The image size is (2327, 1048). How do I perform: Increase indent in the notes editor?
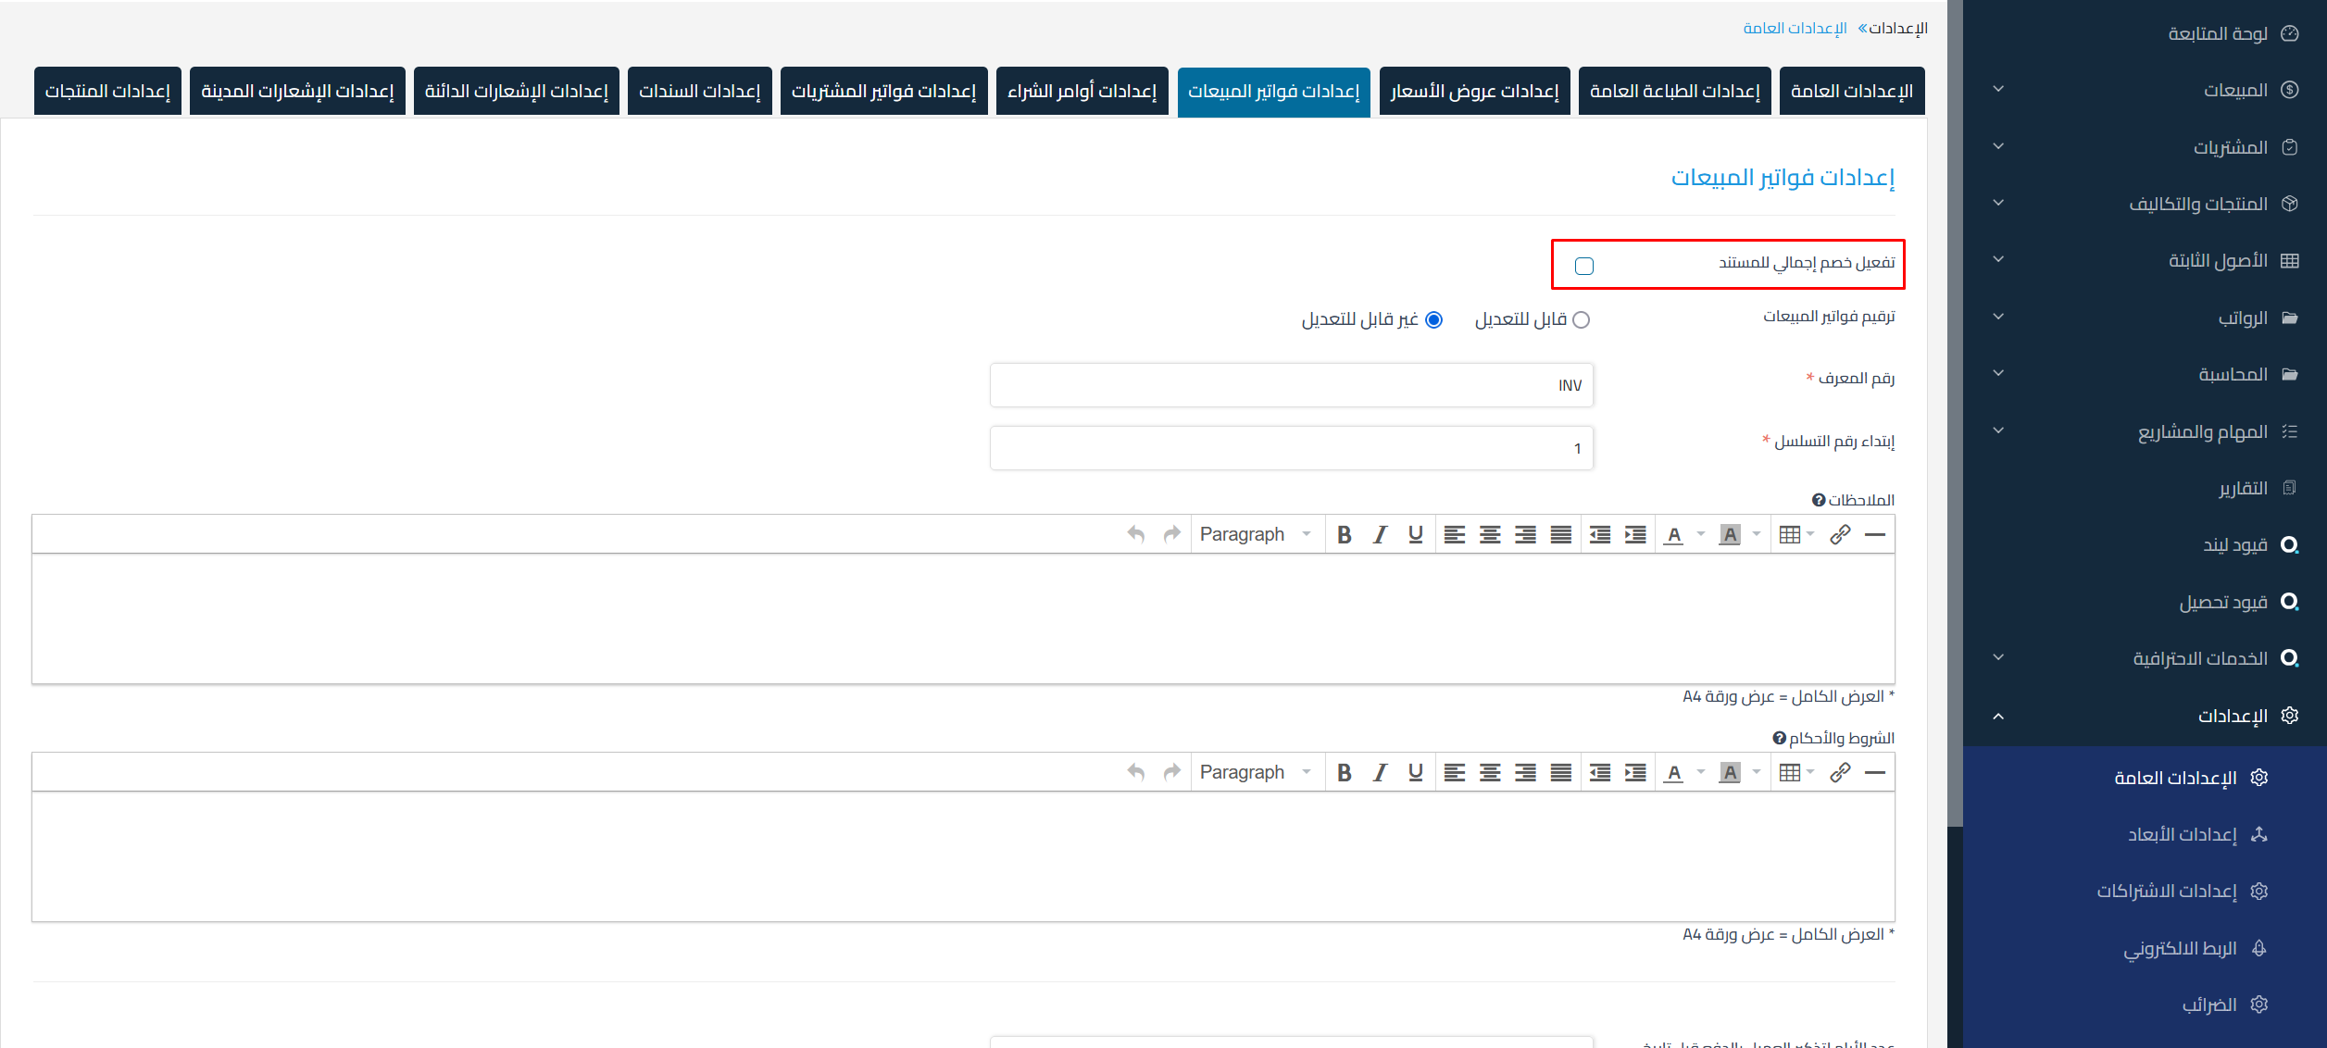click(x=1635, y=534)
